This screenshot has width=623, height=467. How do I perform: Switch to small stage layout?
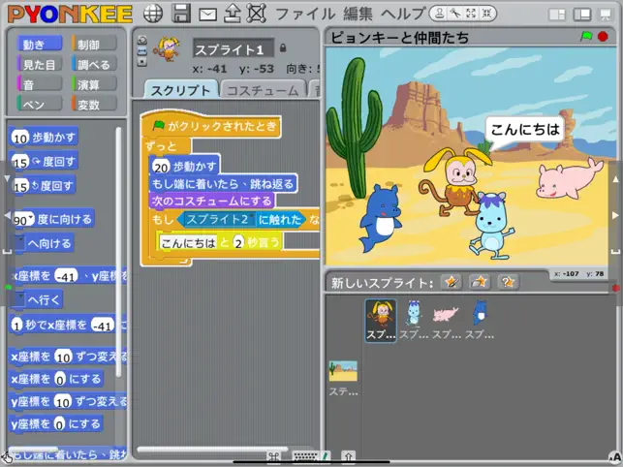coord(557,15)
